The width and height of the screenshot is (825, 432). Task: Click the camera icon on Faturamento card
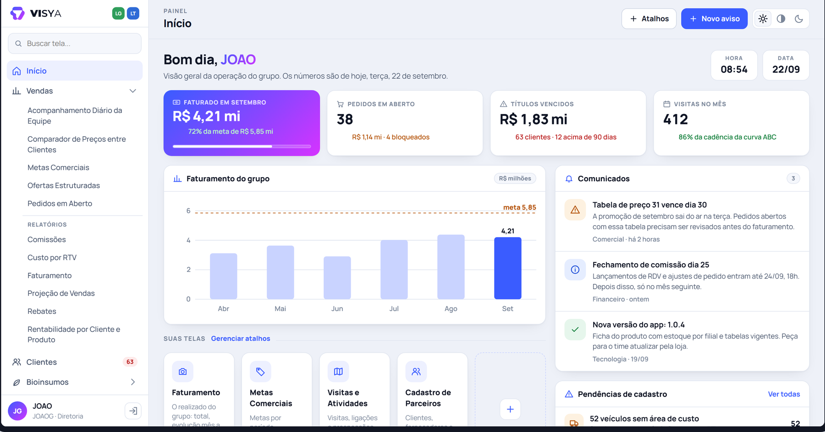[x=182, y=372]
